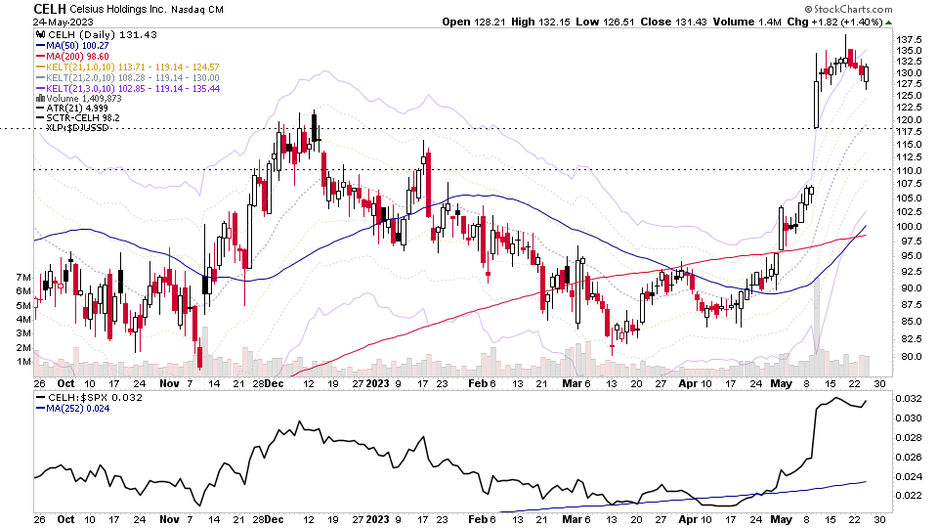The width and height of the screenshot is (938, 528).
Task: Select the Celsius Holdings Inc. company name
Action: (x=118, y=10)
